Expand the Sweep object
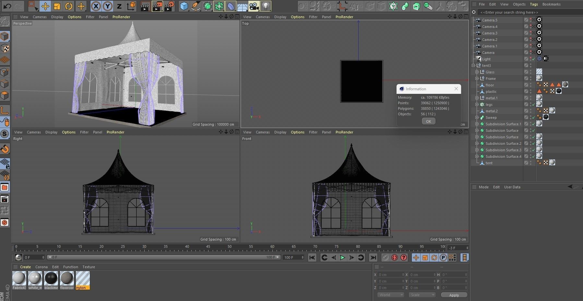This screenshot has height=301, width=583. coord(477,118)
